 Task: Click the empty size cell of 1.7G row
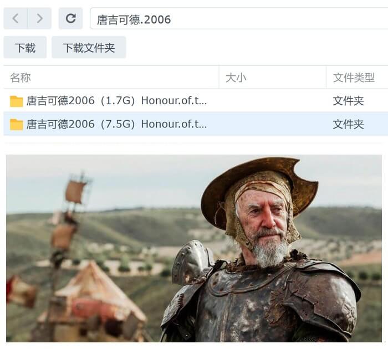[x=273, y=101]
